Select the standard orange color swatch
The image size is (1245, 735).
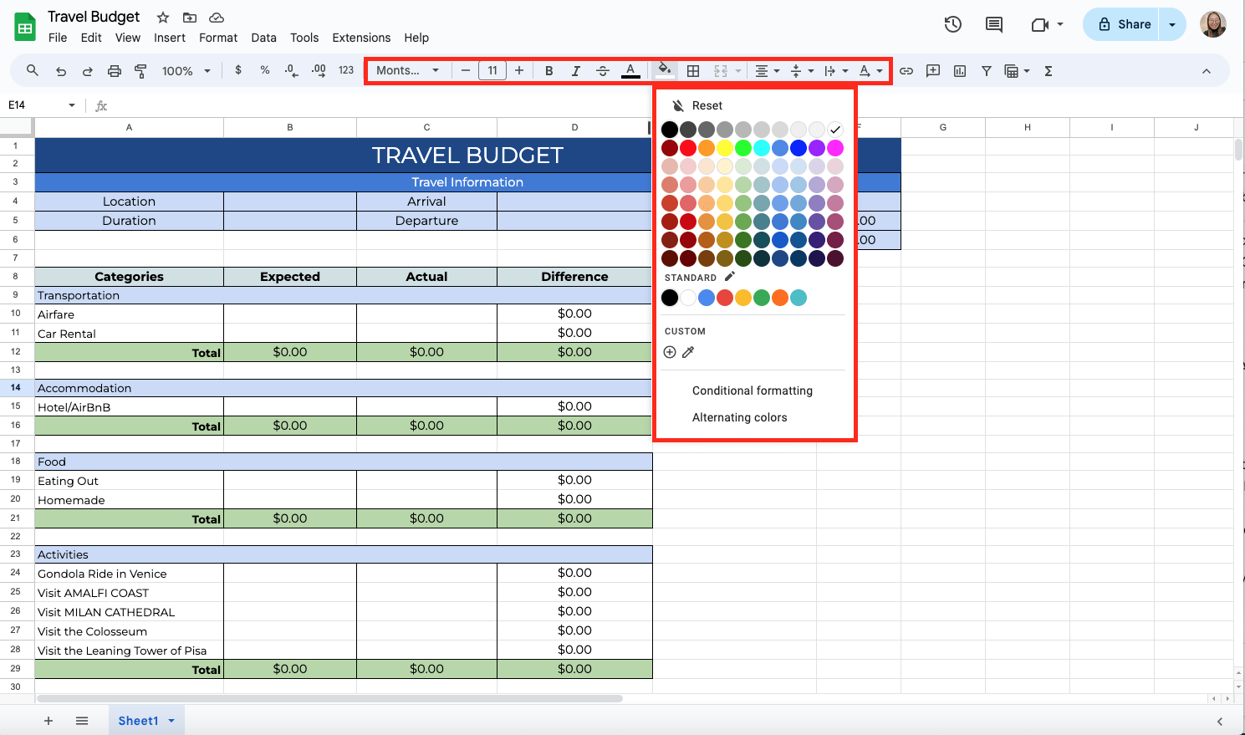coord(780,297)
